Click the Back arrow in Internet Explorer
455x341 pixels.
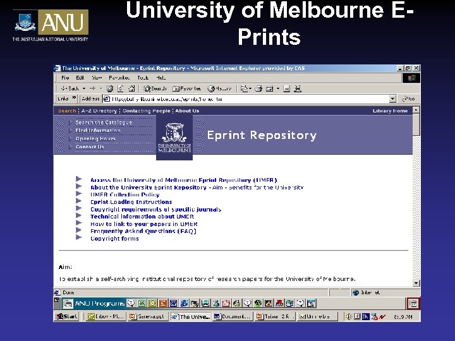click(70, 88)
